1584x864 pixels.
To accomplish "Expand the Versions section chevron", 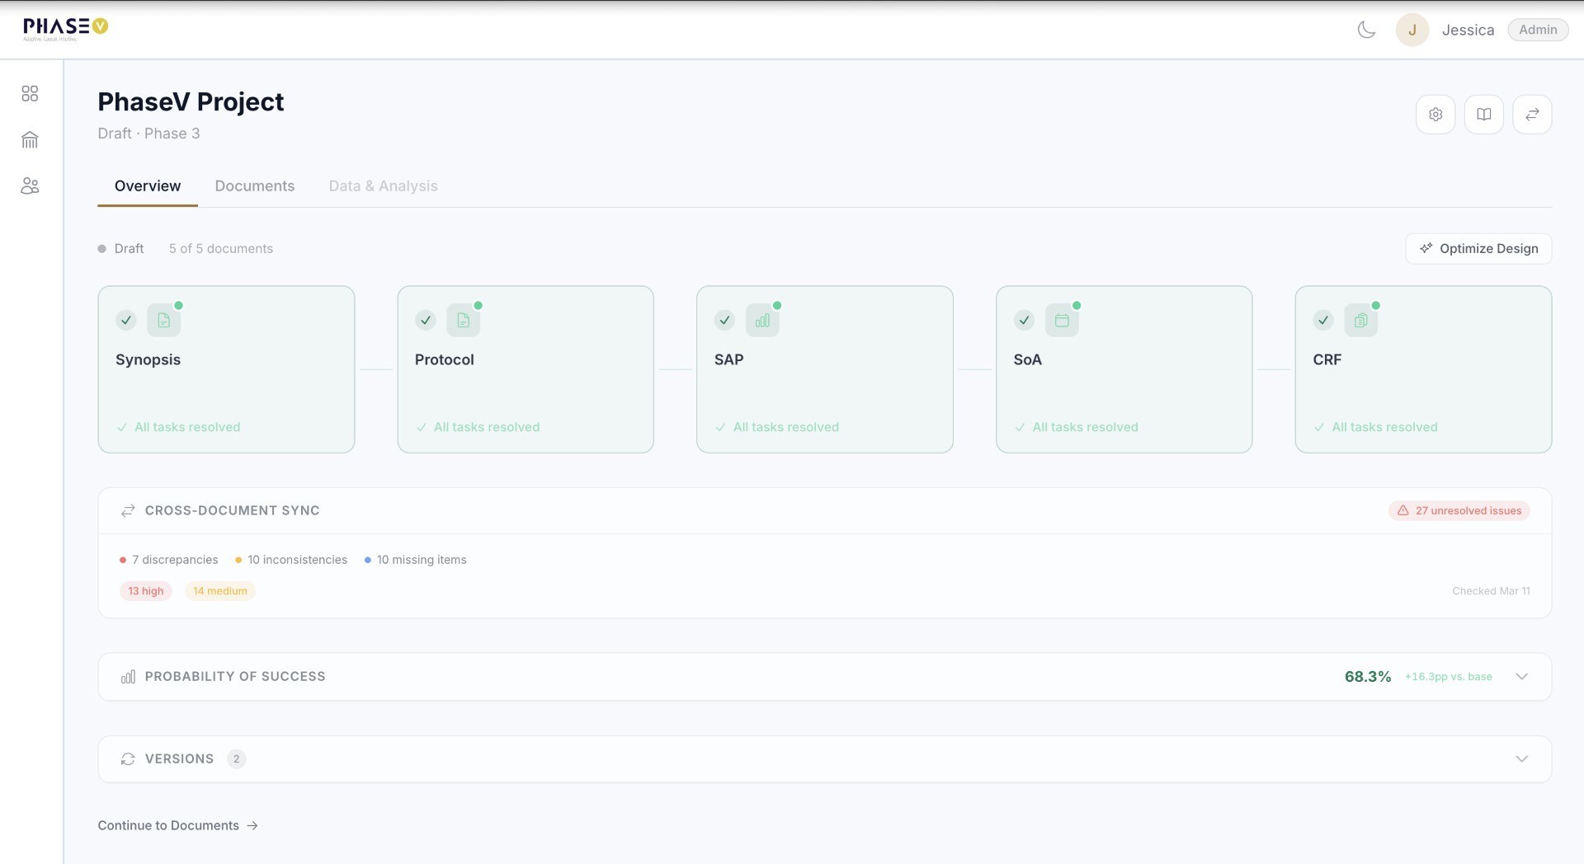I will click(x=1521, y=759).
